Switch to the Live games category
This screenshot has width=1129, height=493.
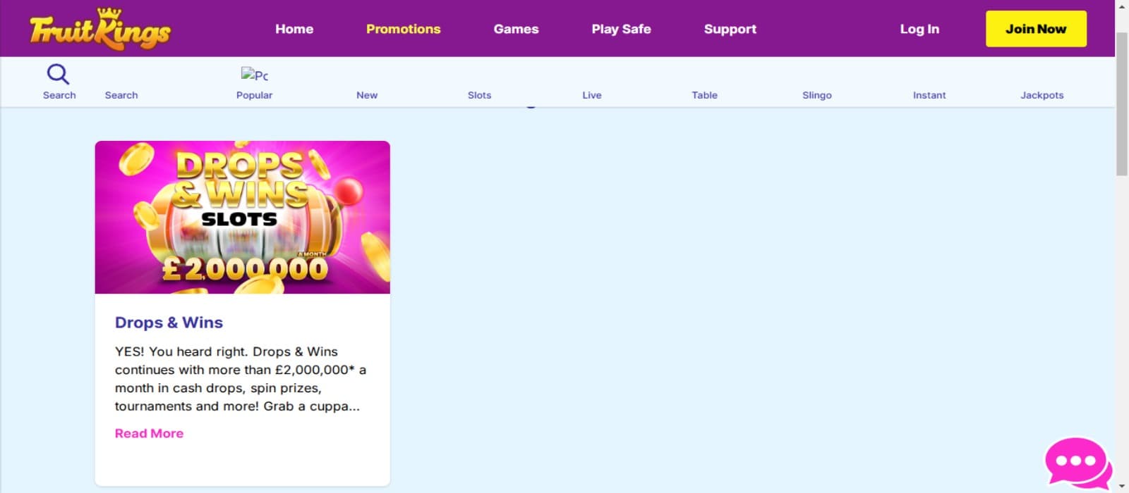[x=591, y=94]
